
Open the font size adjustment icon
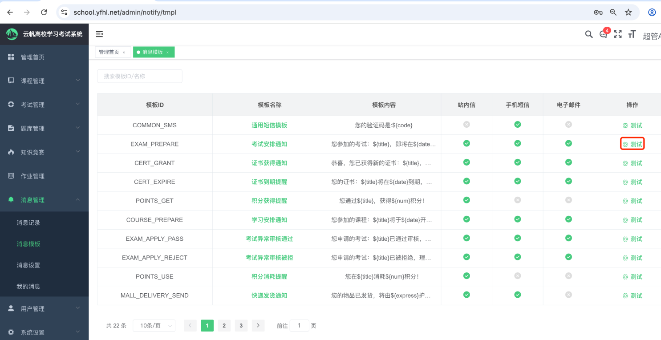click(632, 34)
